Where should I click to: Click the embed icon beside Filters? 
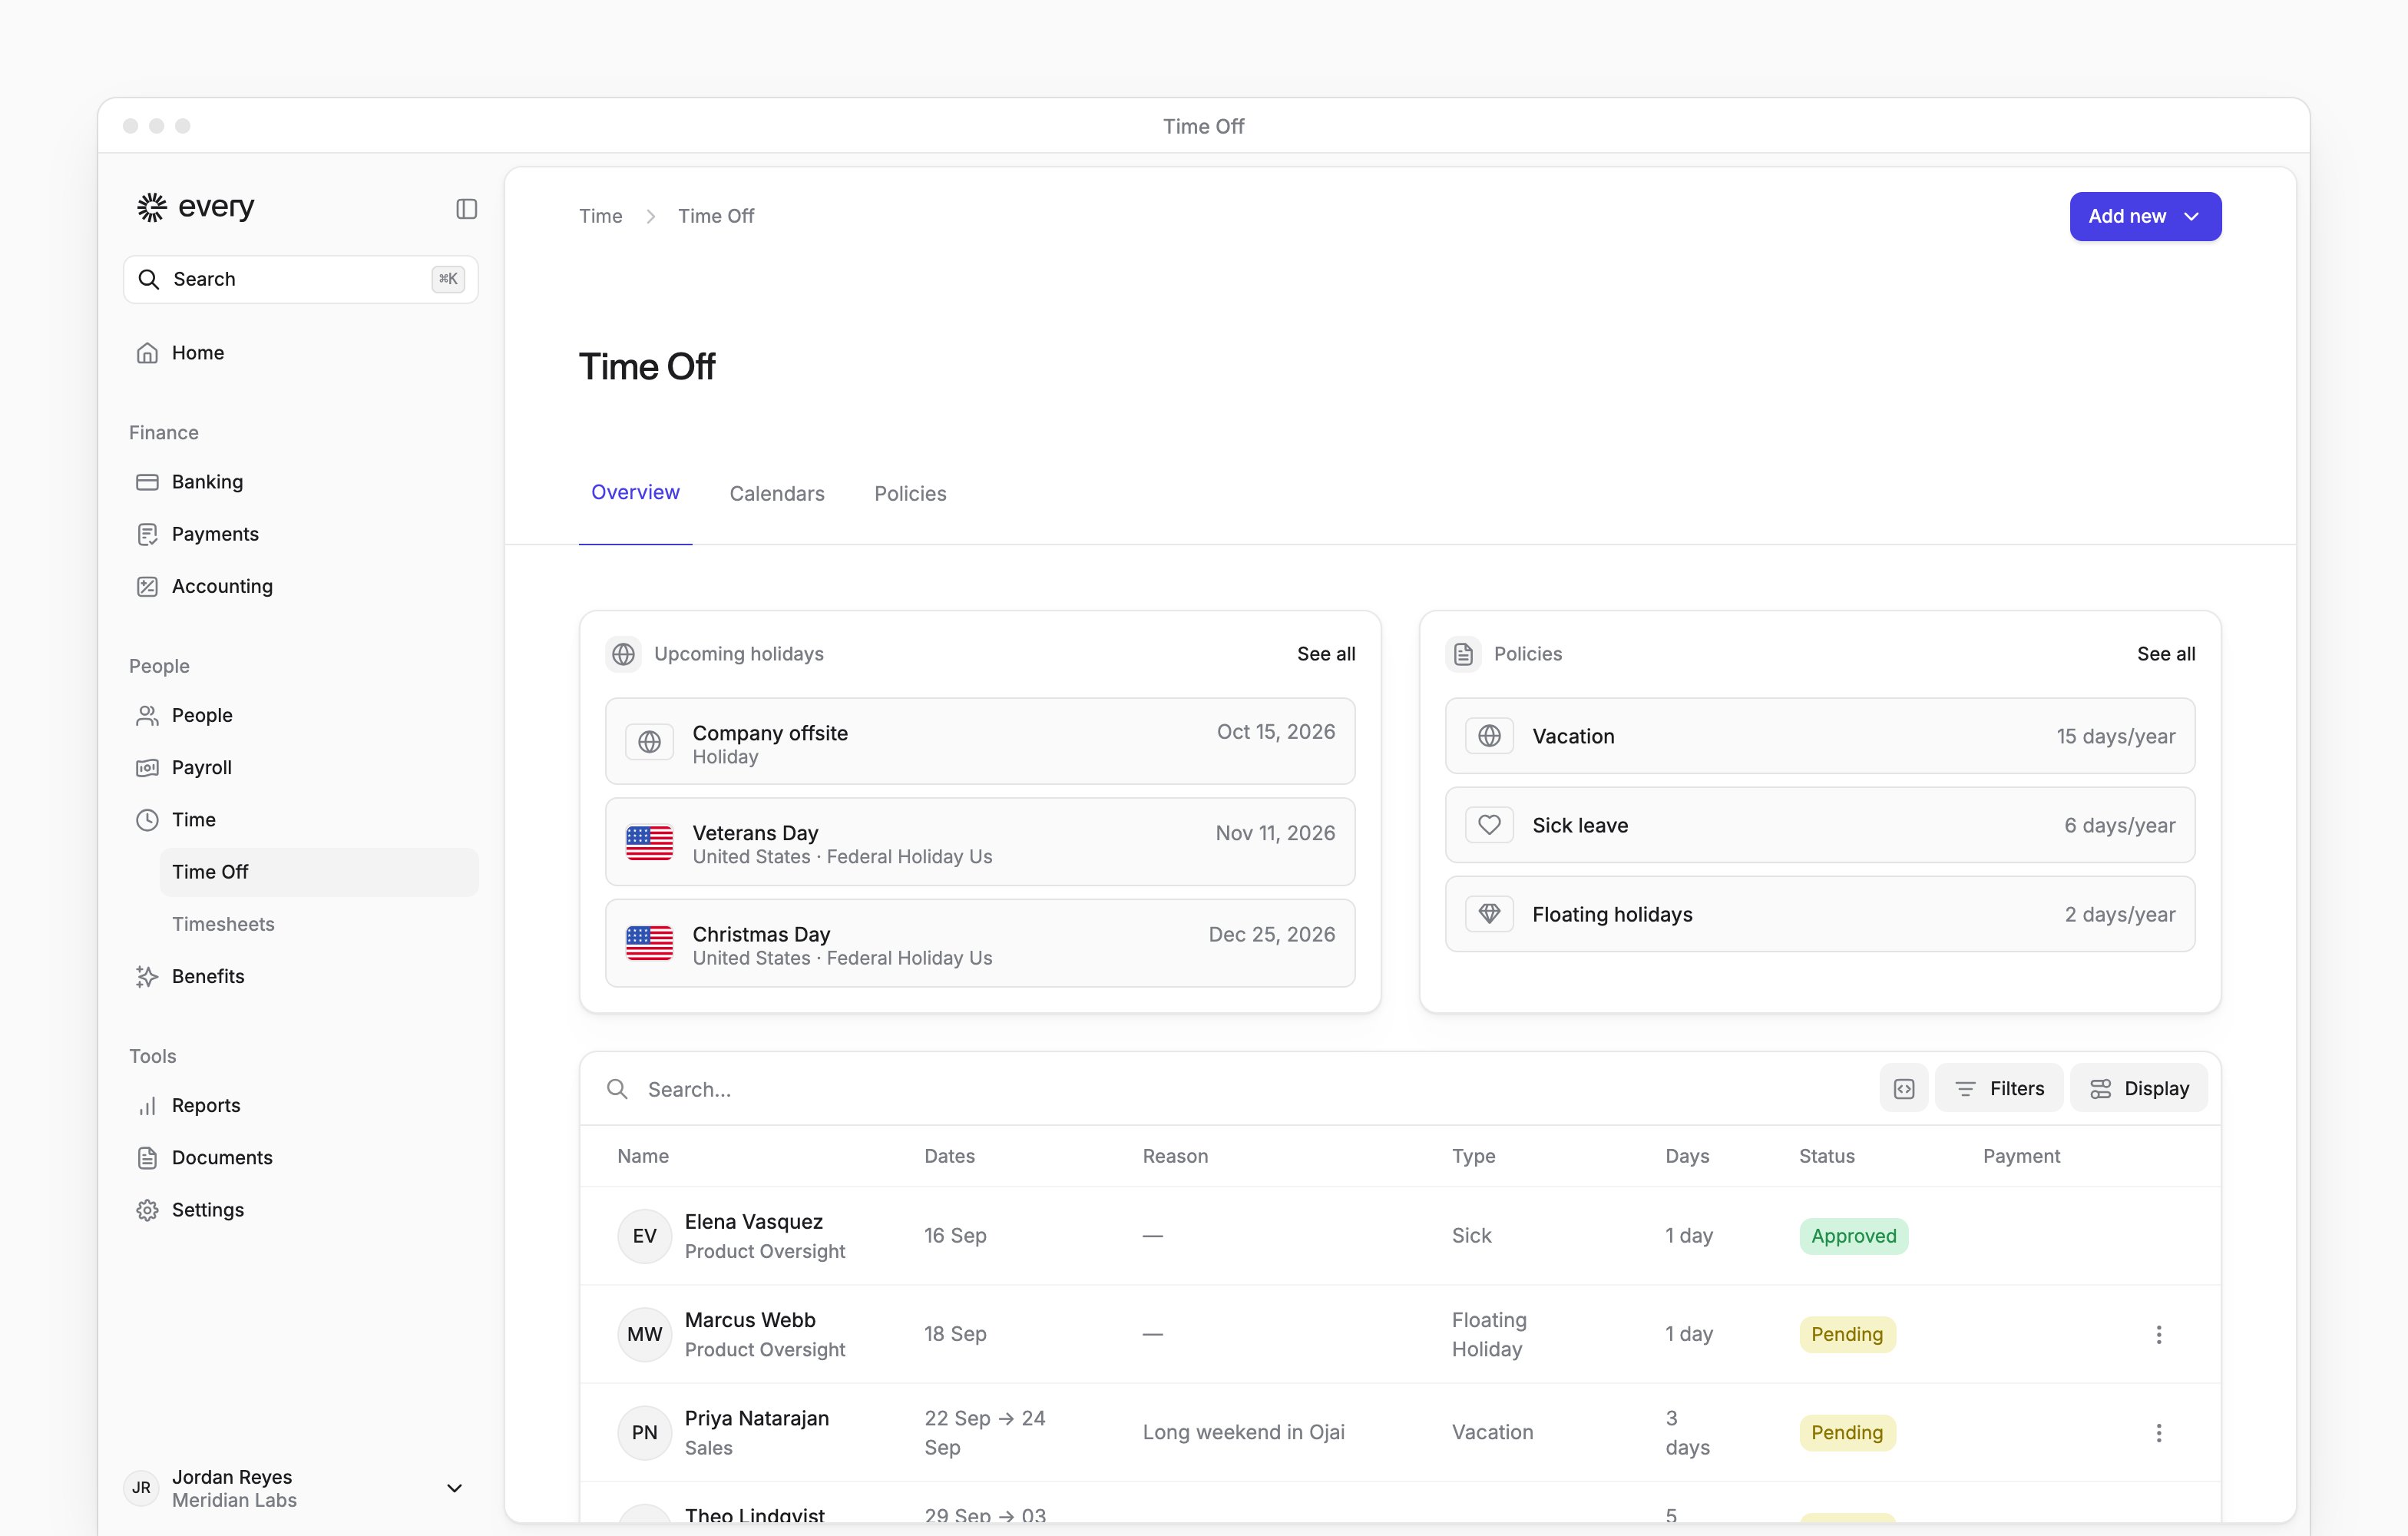(x=1904, y=1088)
